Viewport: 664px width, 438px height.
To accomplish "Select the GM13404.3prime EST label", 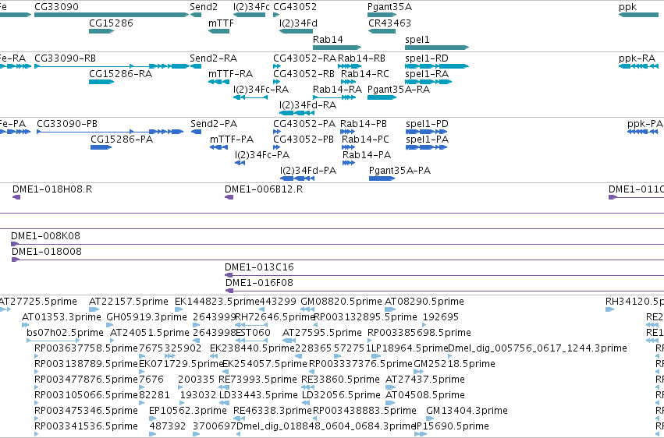I will [467, 411].
